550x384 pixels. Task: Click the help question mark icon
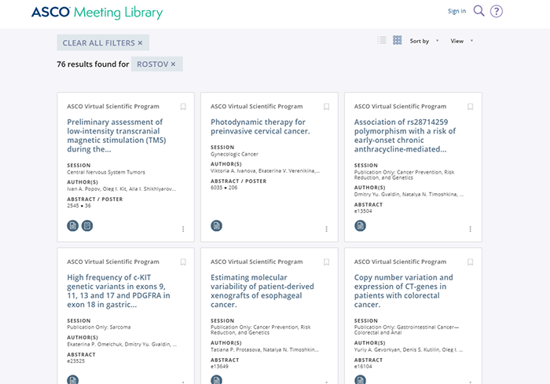(496, 11)
